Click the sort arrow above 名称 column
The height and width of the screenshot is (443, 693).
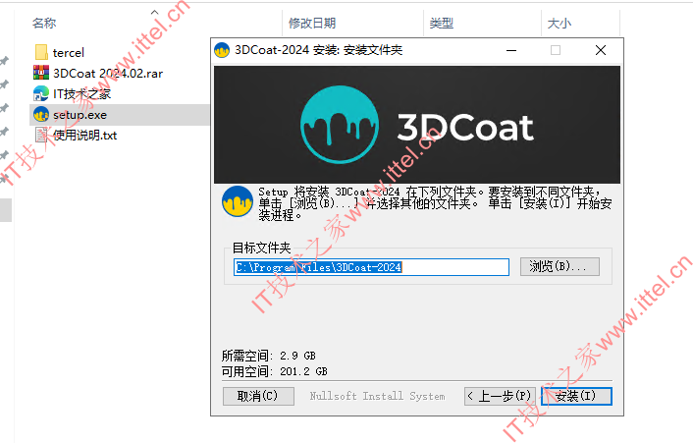tap(155, 12)
